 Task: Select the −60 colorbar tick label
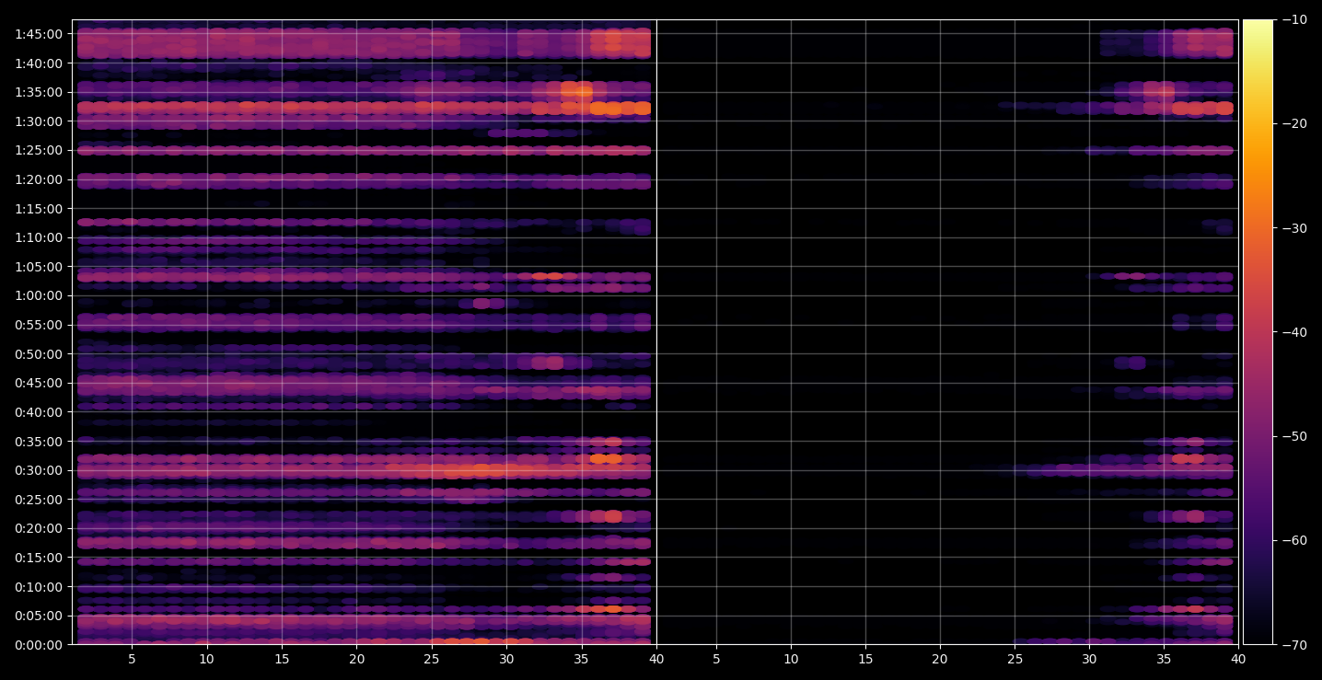click(1293, 540)
